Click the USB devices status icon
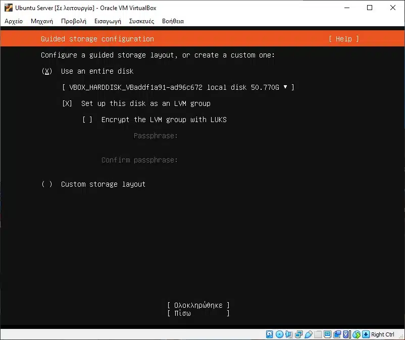Viewport: 405px width, 340px height. click(x=309, y=334)
